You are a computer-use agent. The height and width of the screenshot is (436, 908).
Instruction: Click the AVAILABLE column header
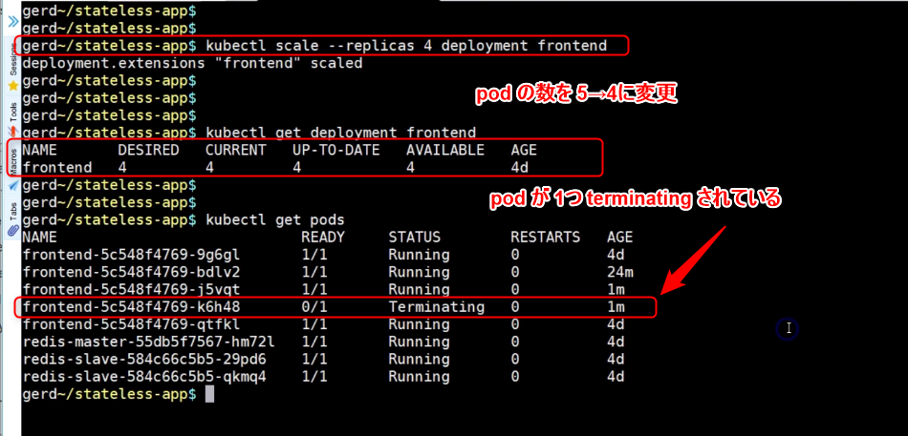click(x=444, y=151)
